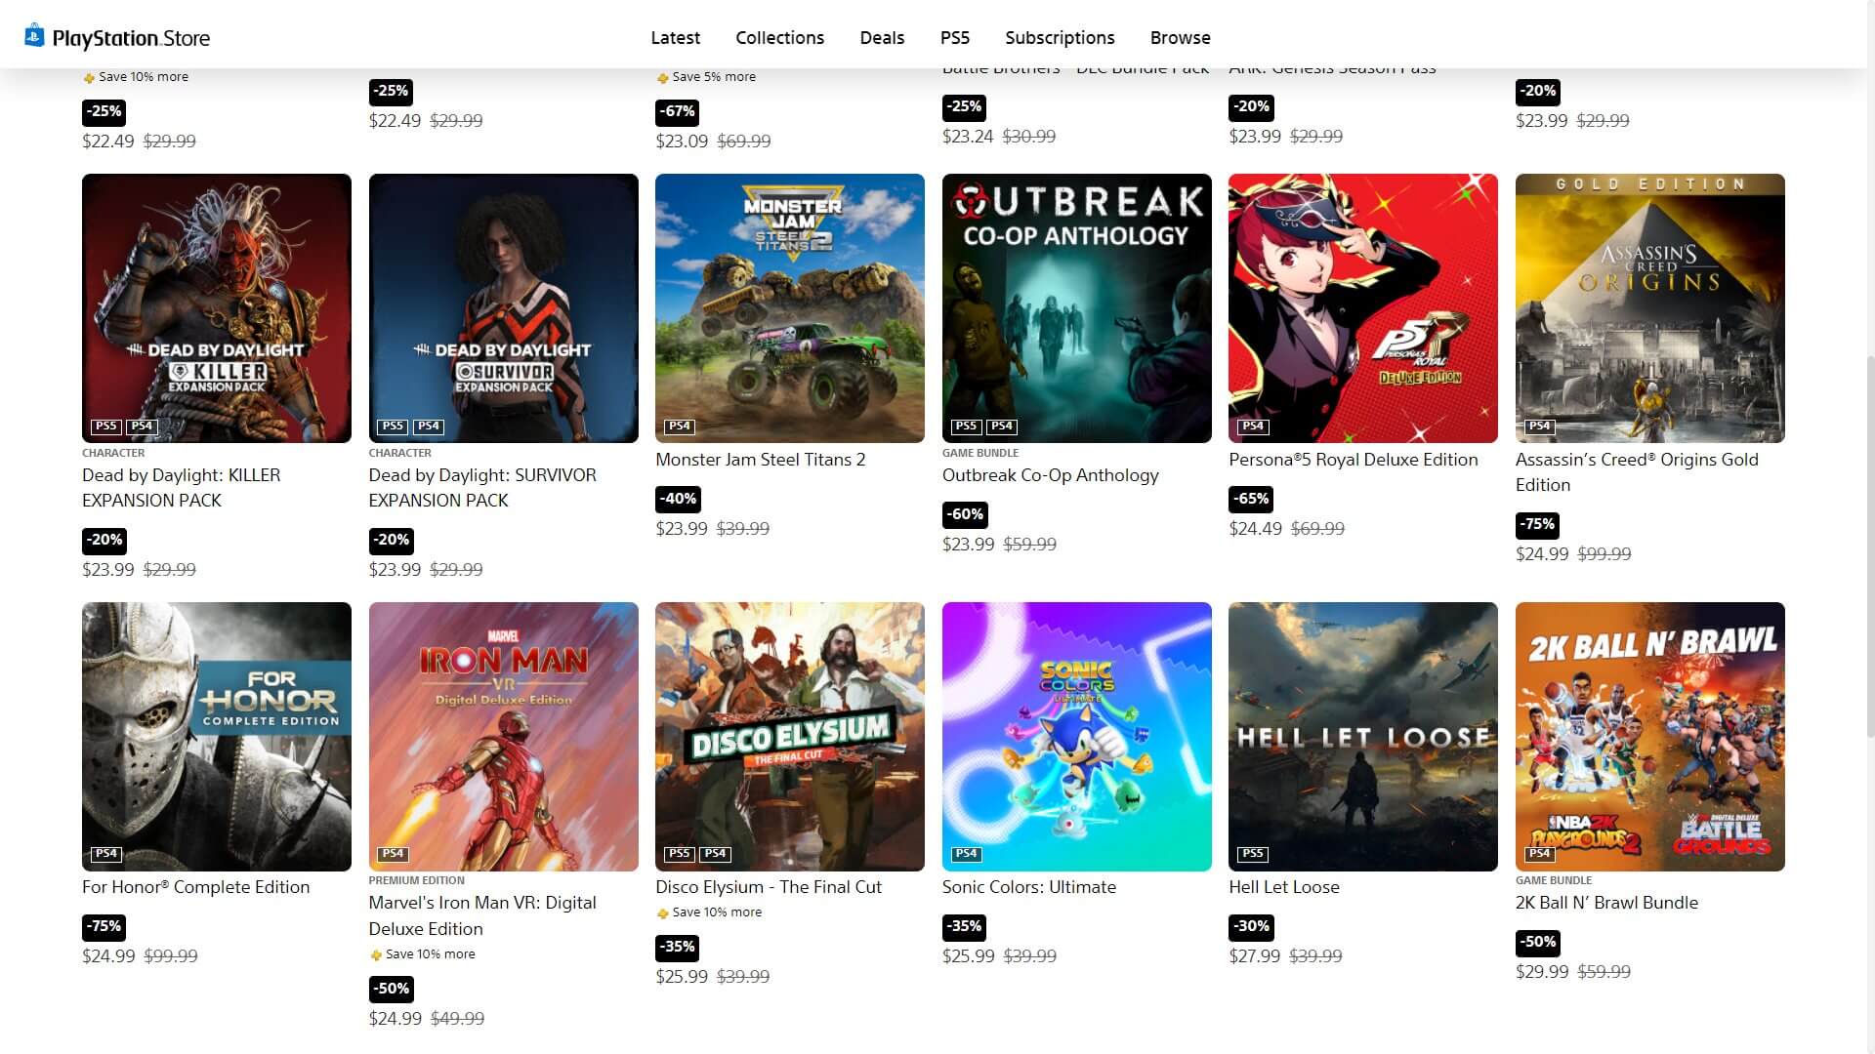Viewport: 1875px width, 1054px height.
Task: Click the -75% discount badge for For Honor
Action: pyautogui.click(x=104, y=926)
